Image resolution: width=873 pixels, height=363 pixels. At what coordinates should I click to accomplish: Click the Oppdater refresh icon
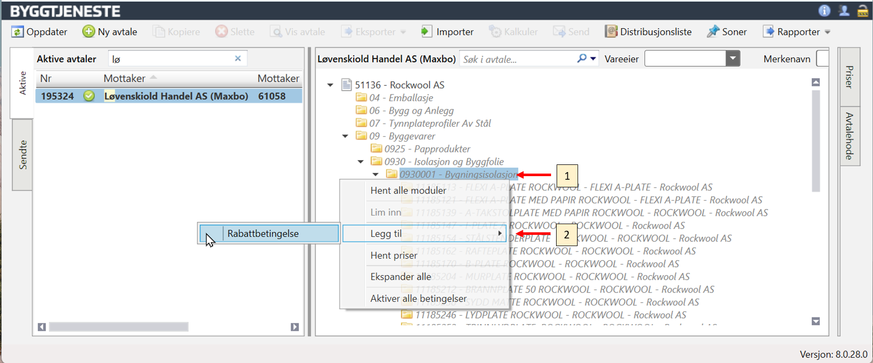pos(17,32)
